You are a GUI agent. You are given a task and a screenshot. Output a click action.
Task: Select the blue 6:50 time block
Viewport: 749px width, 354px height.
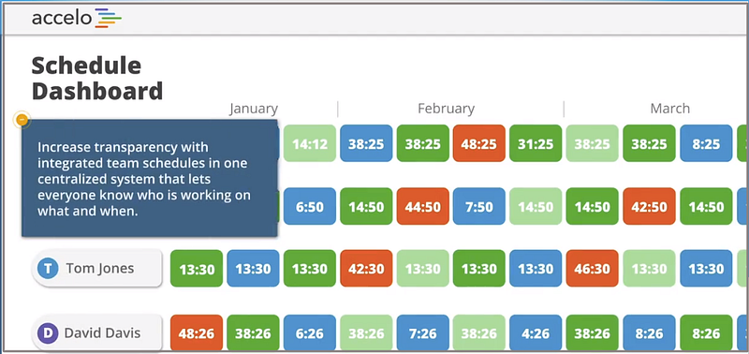(310, 206)
